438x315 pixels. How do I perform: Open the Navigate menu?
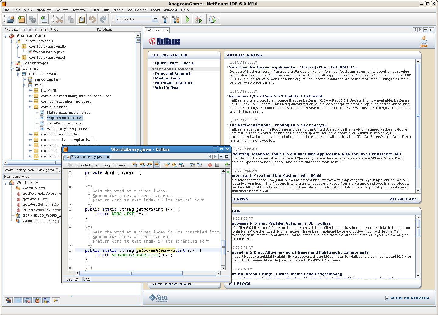[44, 10]
